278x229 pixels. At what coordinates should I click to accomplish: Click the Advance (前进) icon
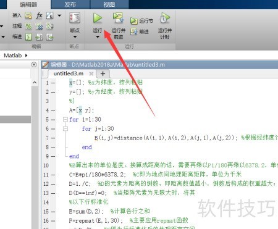(x=133, y=31)
